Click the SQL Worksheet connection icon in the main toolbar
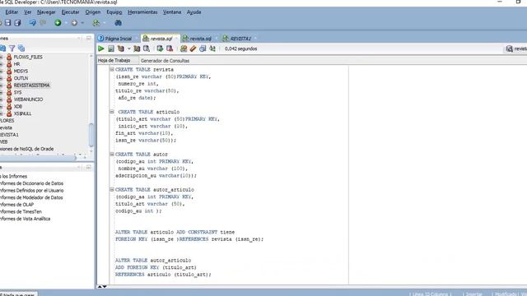527x296 pixels. tap(96, 22)
